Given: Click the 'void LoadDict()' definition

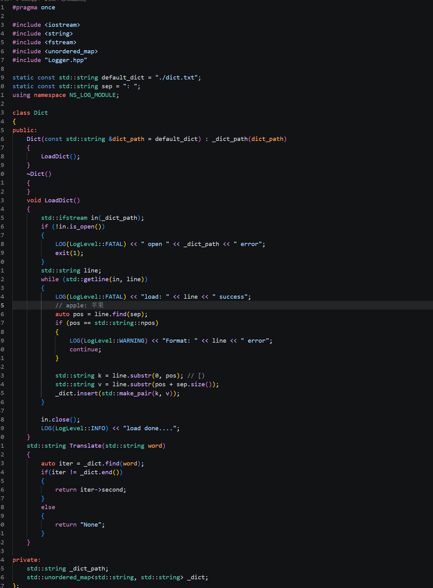Looking at the screenshot, I should tap(53, 200).
